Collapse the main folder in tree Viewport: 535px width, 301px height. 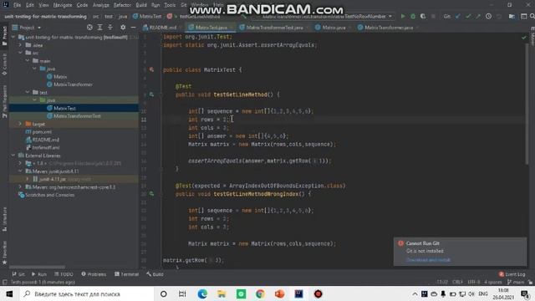point(28,61)
